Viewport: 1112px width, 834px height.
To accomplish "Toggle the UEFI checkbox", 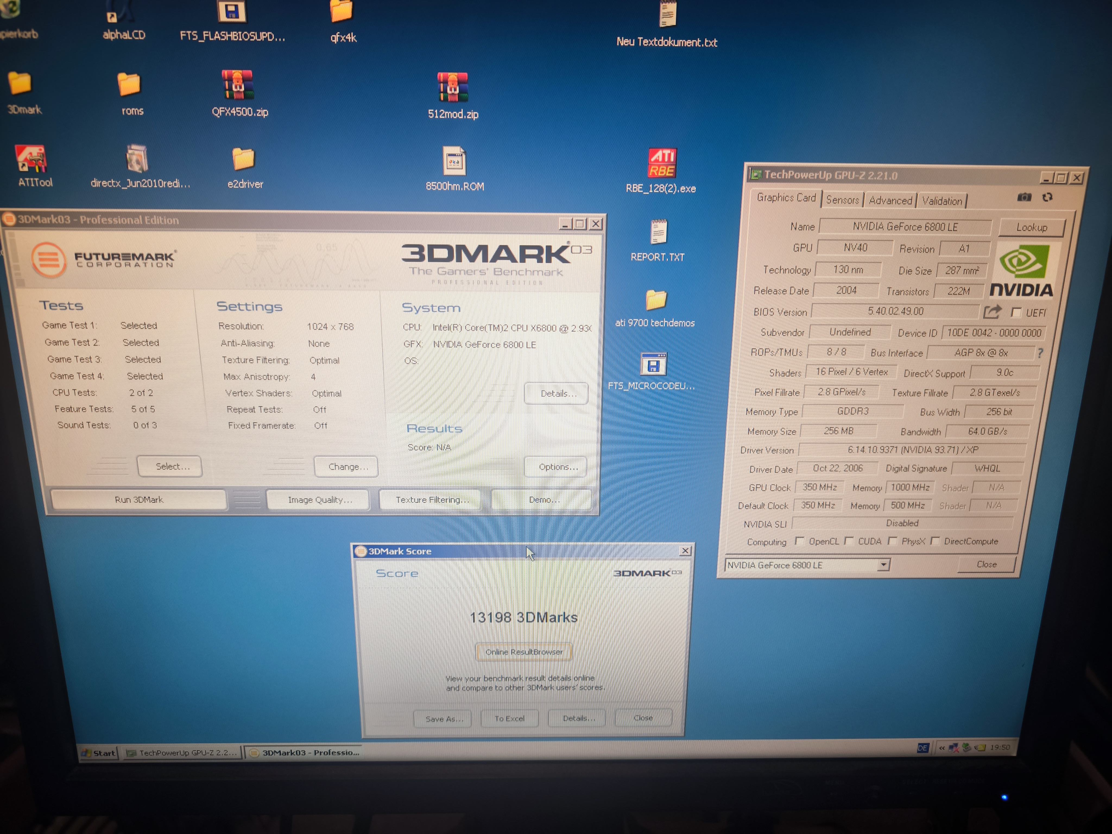I will tap(1016, 313).
